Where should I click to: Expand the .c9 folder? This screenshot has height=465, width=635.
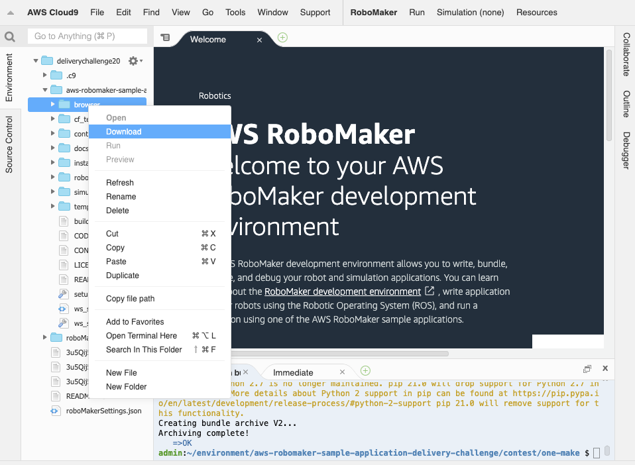44,75
